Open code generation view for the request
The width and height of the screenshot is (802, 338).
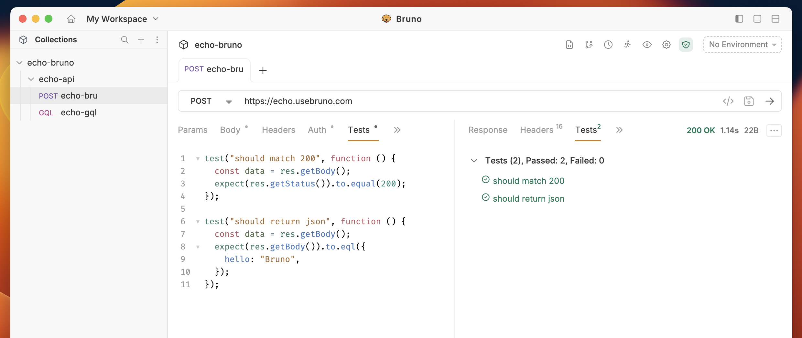[728, 101]
